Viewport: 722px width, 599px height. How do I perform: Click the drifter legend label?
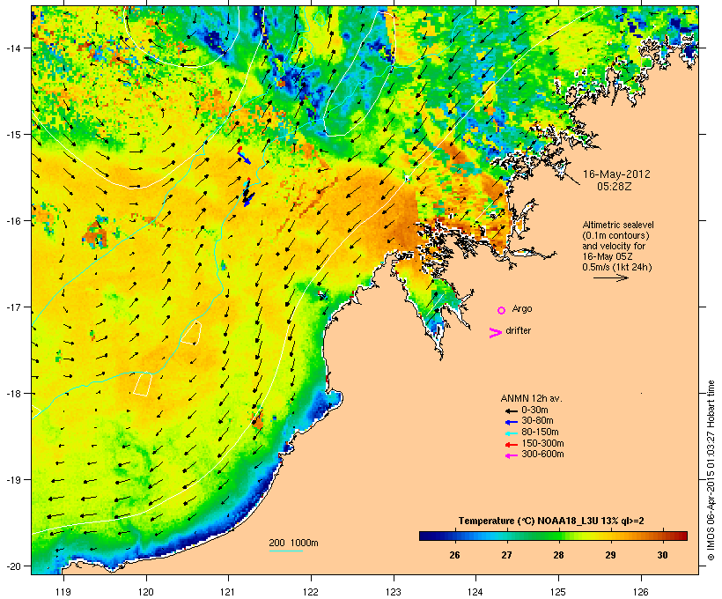click(x=518, y=330)
